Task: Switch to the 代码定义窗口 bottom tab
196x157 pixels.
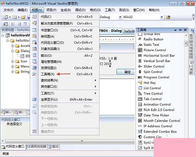Action: [x=13, y=147]
